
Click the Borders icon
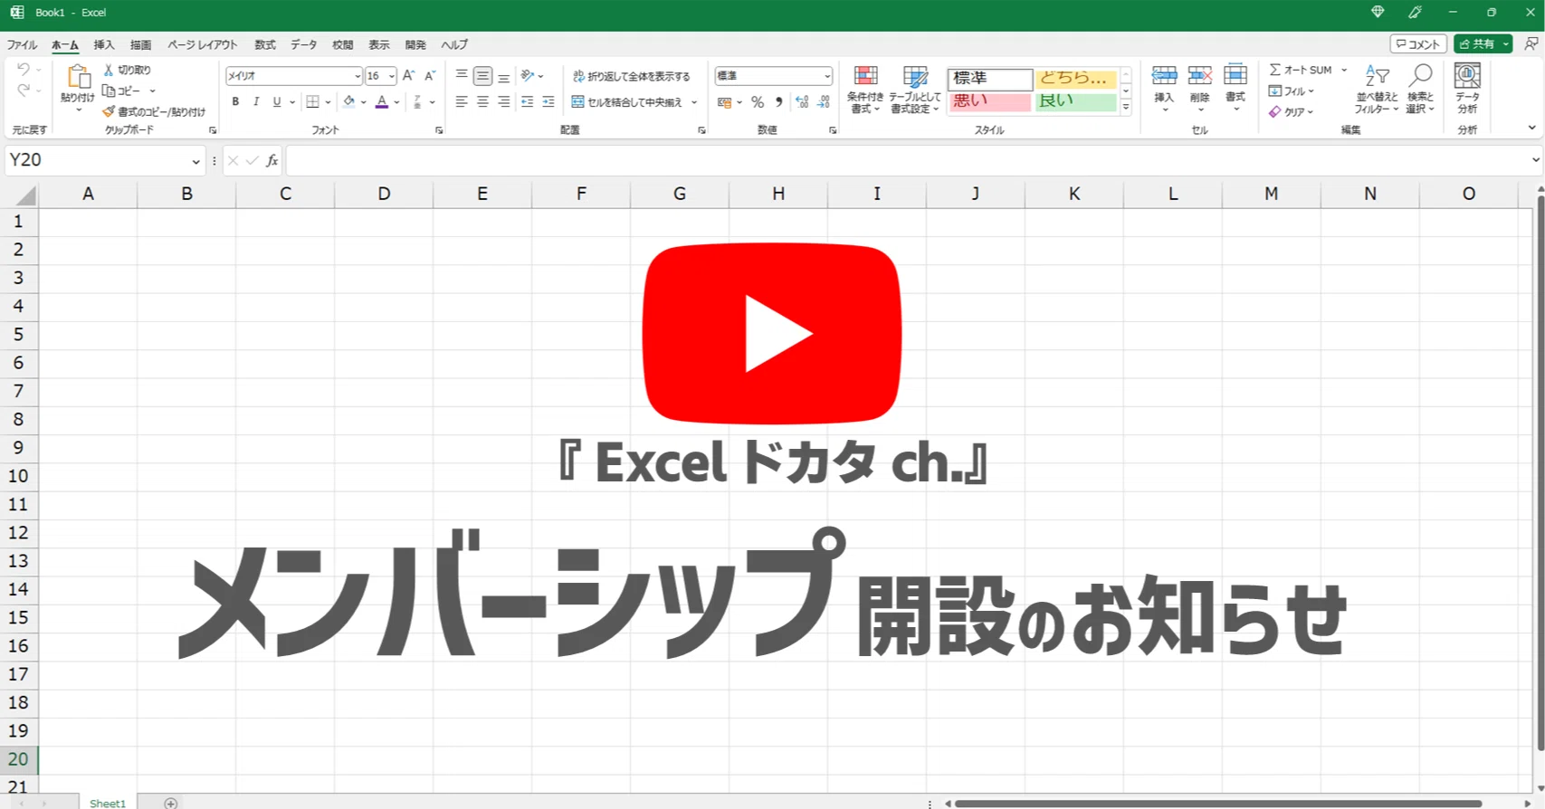[x=312, y=102]
